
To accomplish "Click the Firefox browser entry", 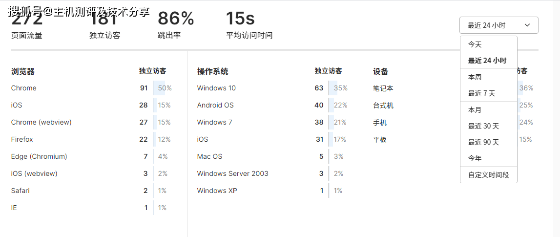I will [x=22, y=140].
